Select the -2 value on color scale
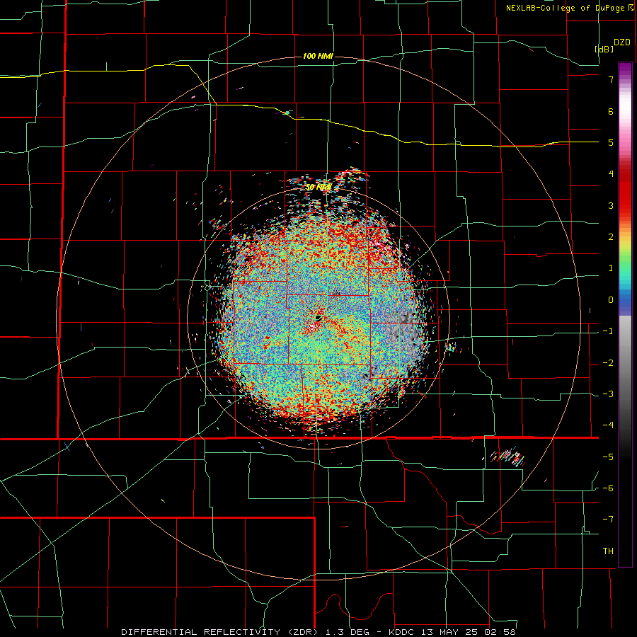The width and height of the screenshot is (637, 637). pos(608,363)
